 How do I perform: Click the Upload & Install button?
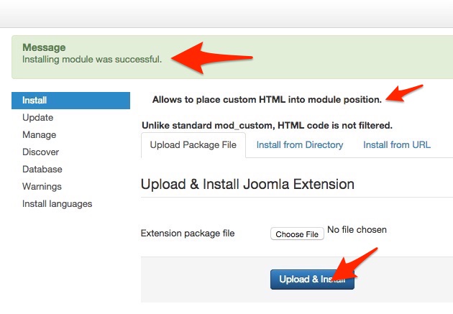tap(312, 280)
